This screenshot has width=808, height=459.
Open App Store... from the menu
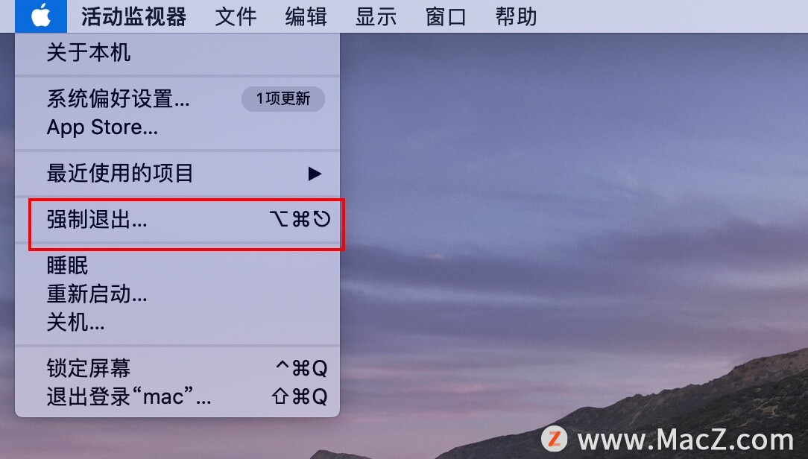177,127
